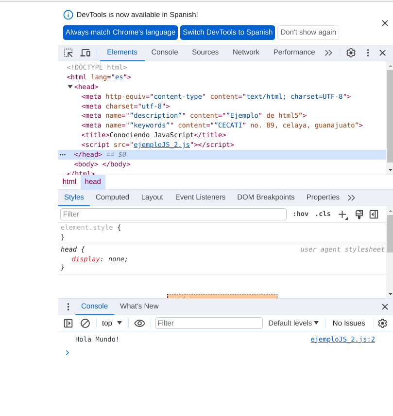Switch to the Network tab
393x416 pixels.
pyautogui.click(x=246, y=53)
